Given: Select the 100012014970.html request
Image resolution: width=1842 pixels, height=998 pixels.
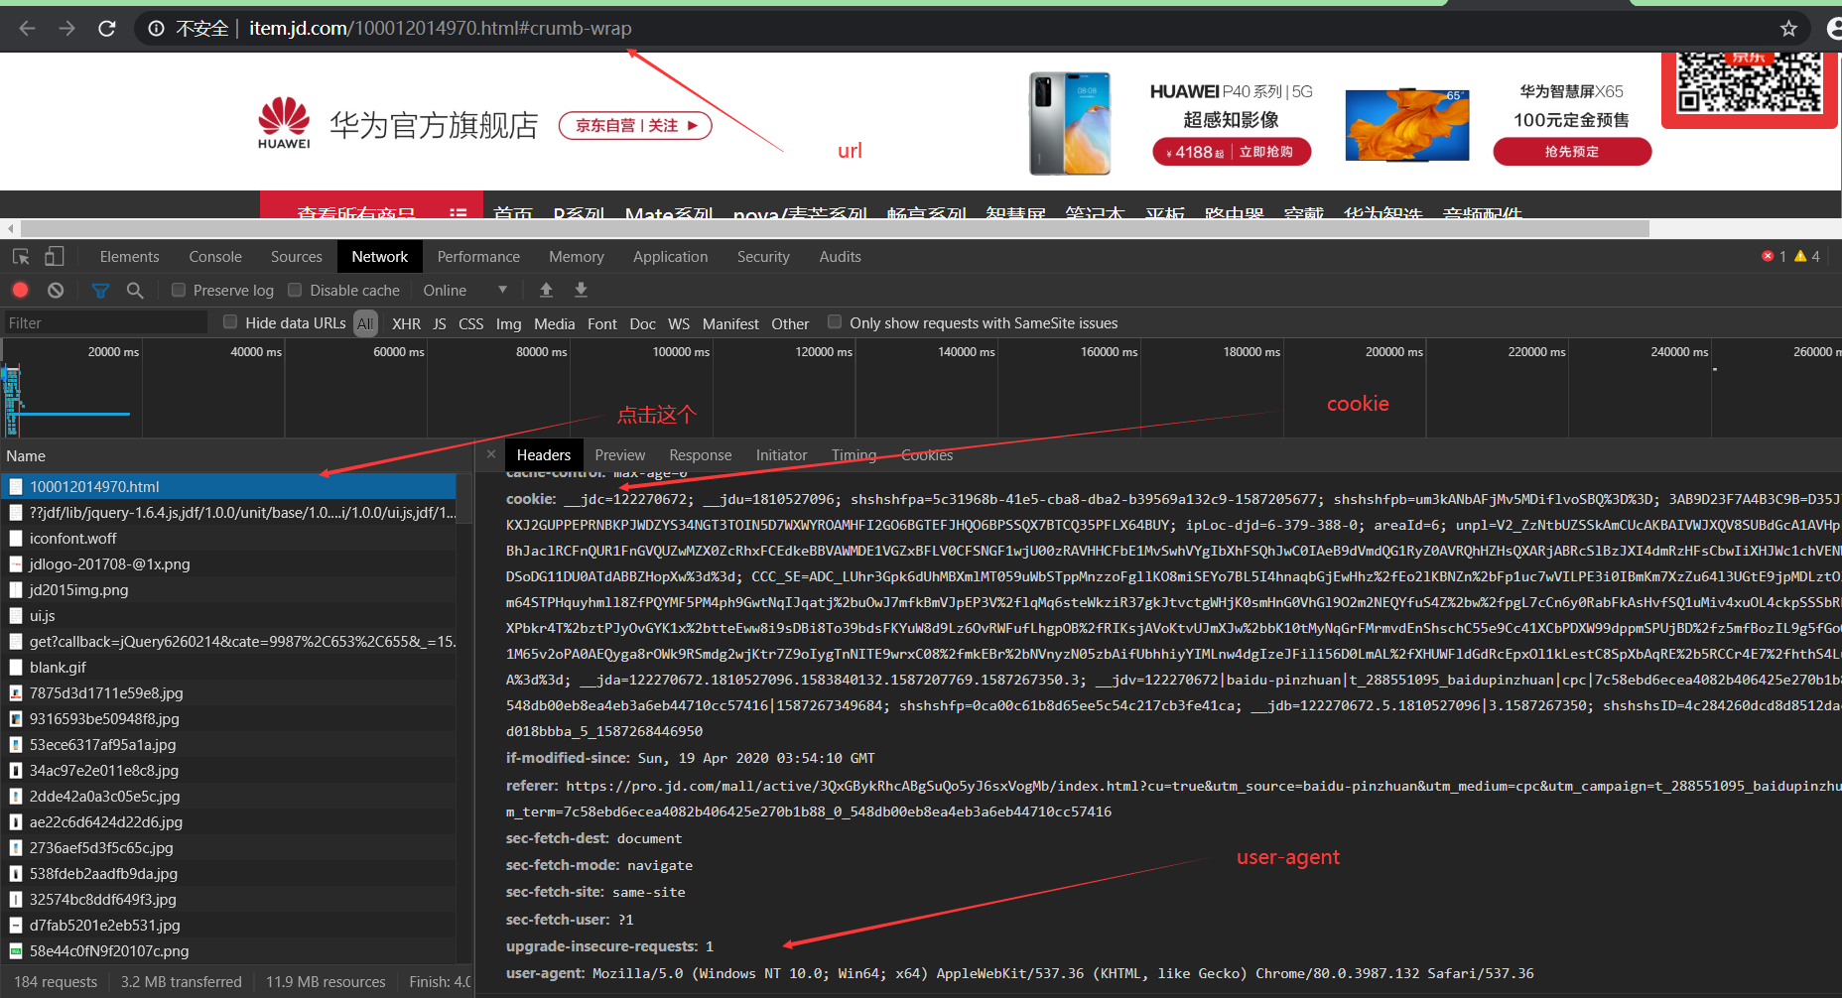Looking at the screenshot, I should tap(94, 486).
